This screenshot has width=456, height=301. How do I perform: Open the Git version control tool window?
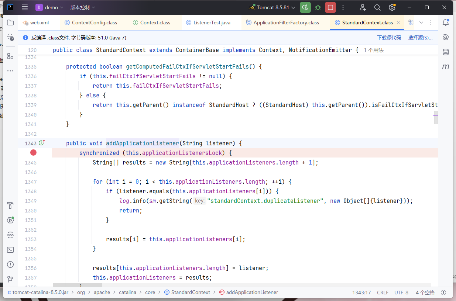coord(10,279)
